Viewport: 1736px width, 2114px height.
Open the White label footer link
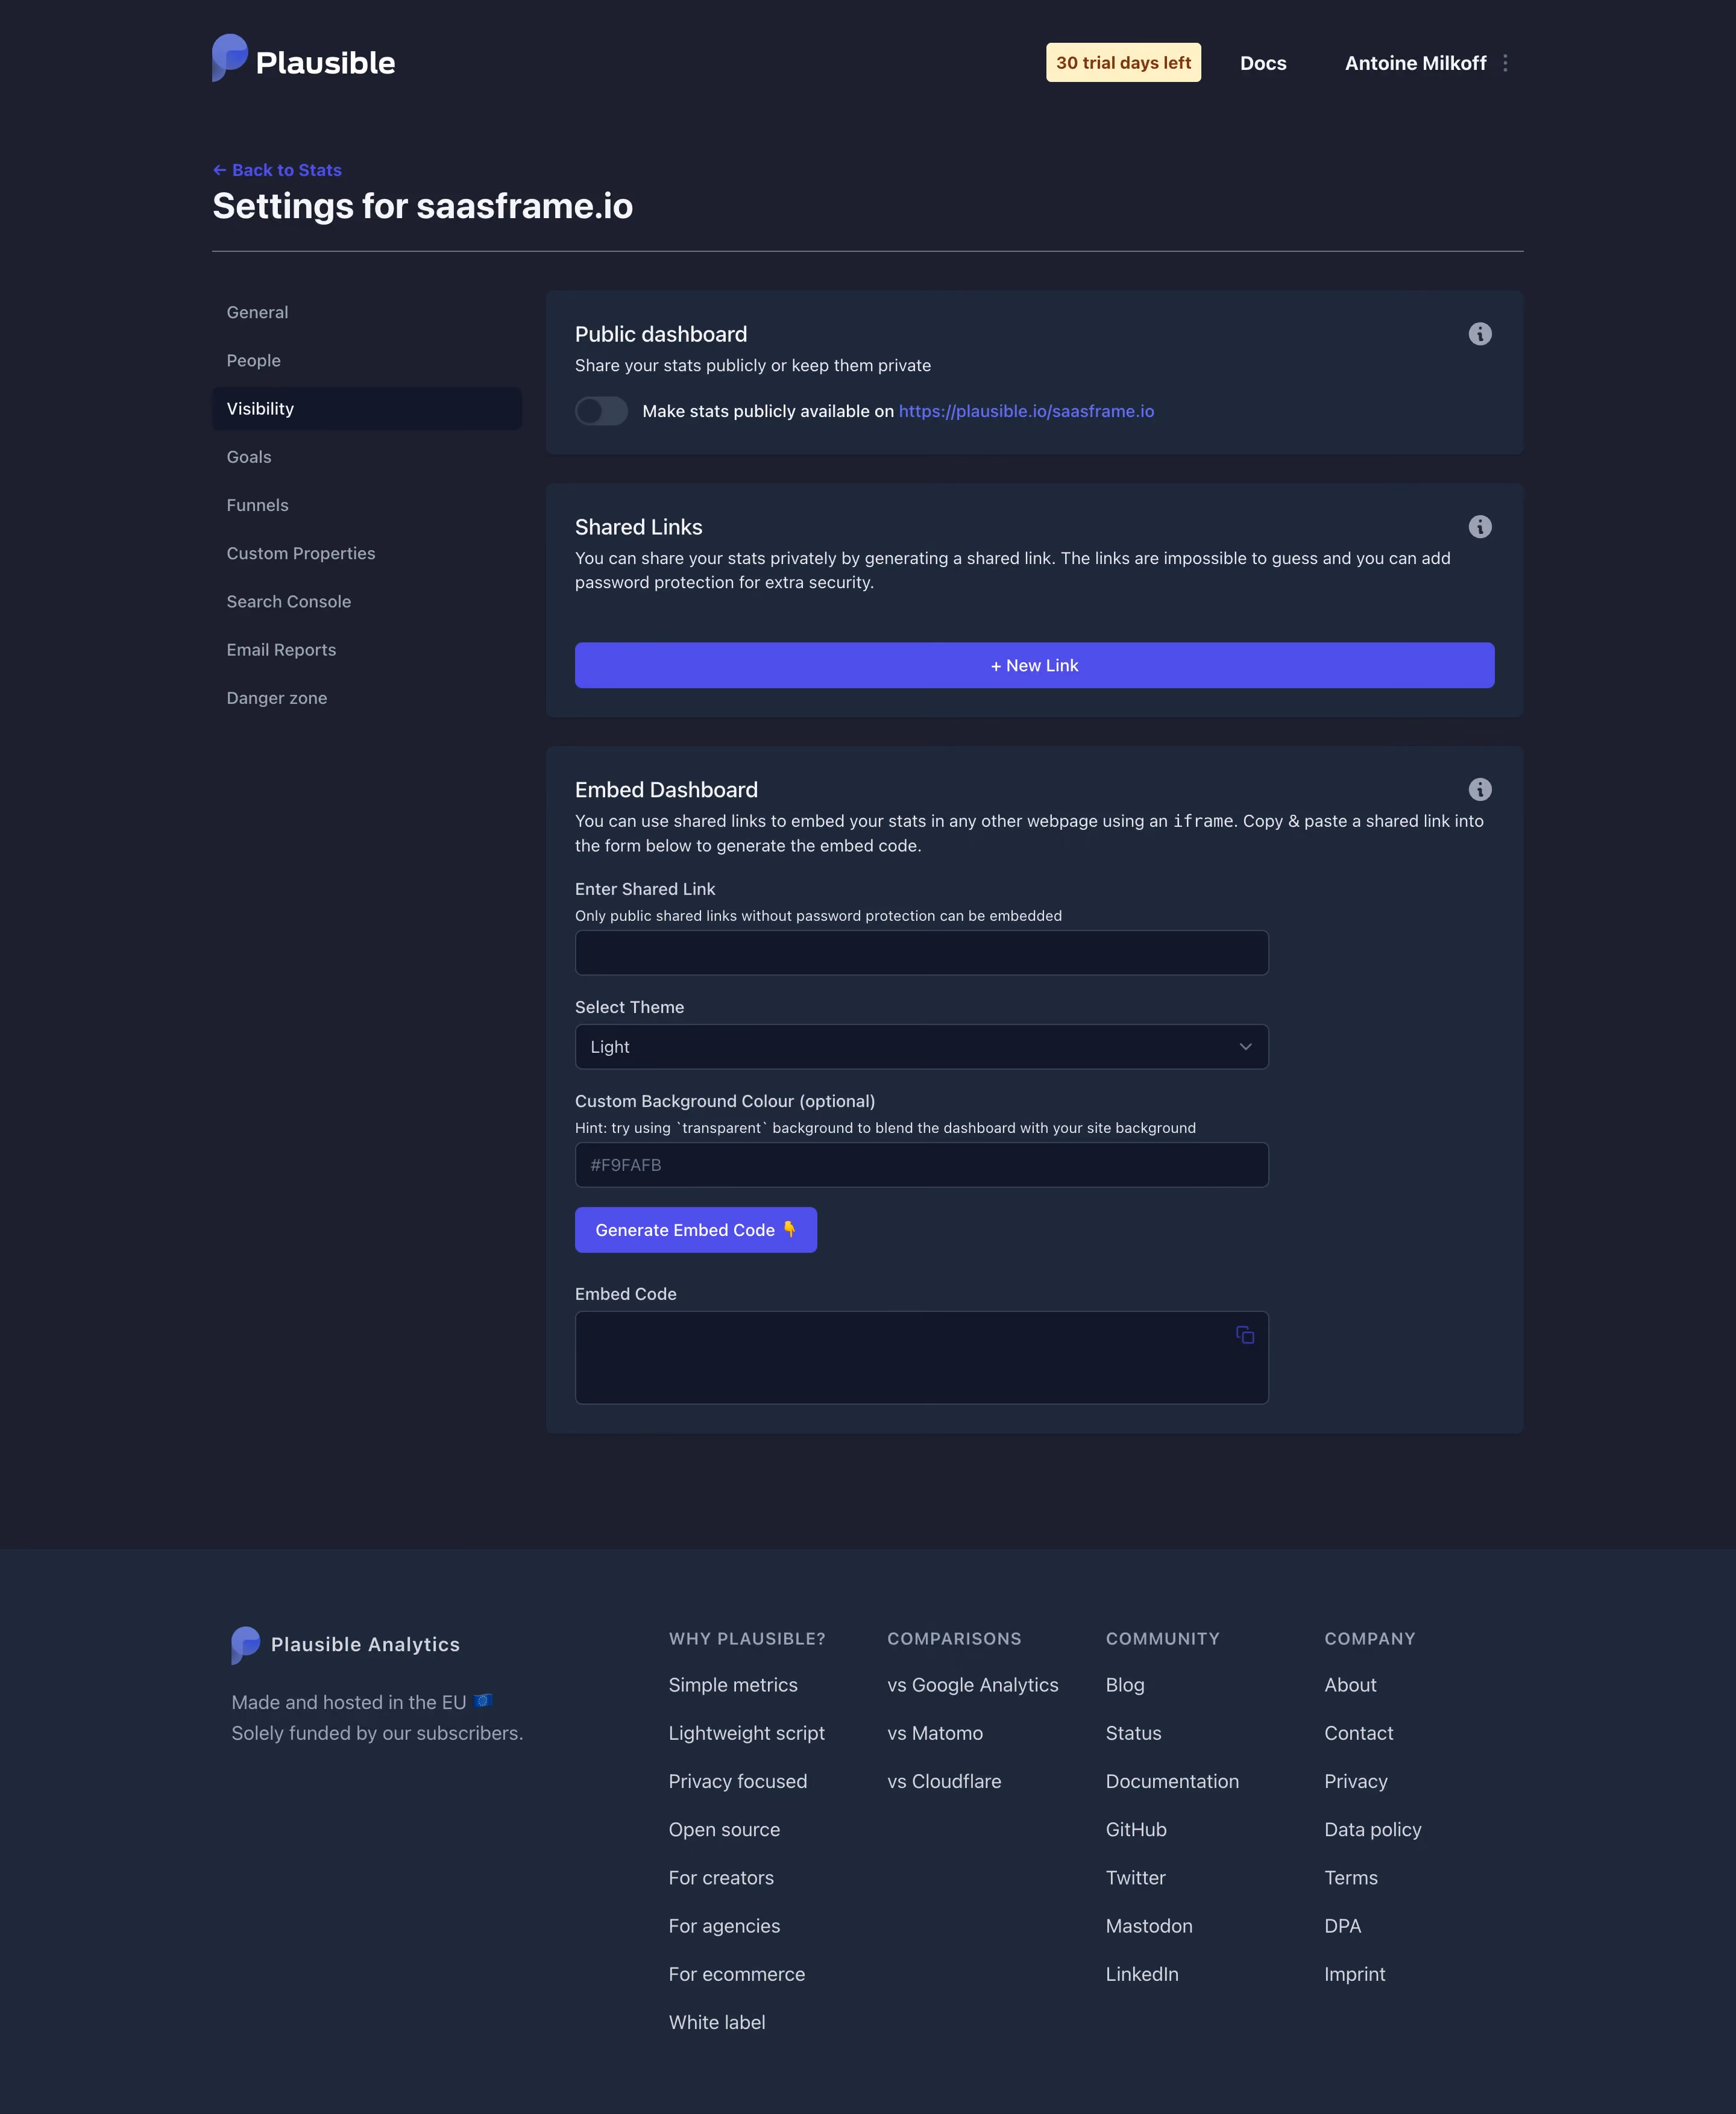717,2022
